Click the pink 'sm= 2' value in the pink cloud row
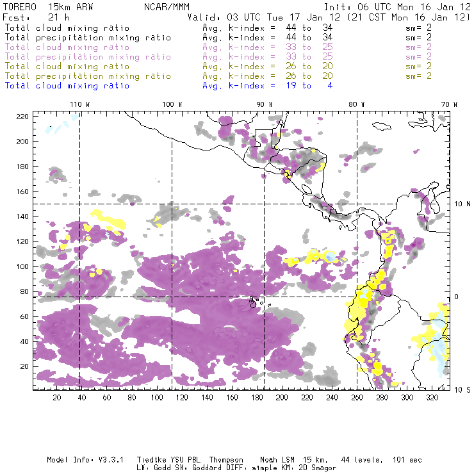 click(x=419, y=47)
